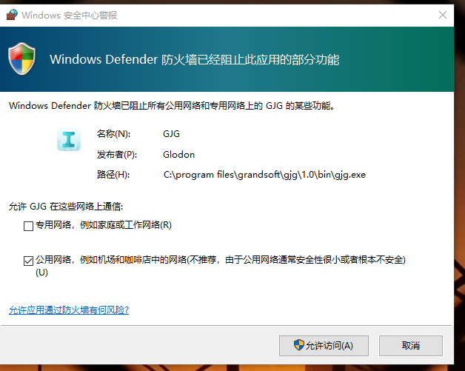The height and width of the screenshot is (371, 465).
Task: Close the Windows 安全中心警报 dialog
Action: tap(443, 15)
